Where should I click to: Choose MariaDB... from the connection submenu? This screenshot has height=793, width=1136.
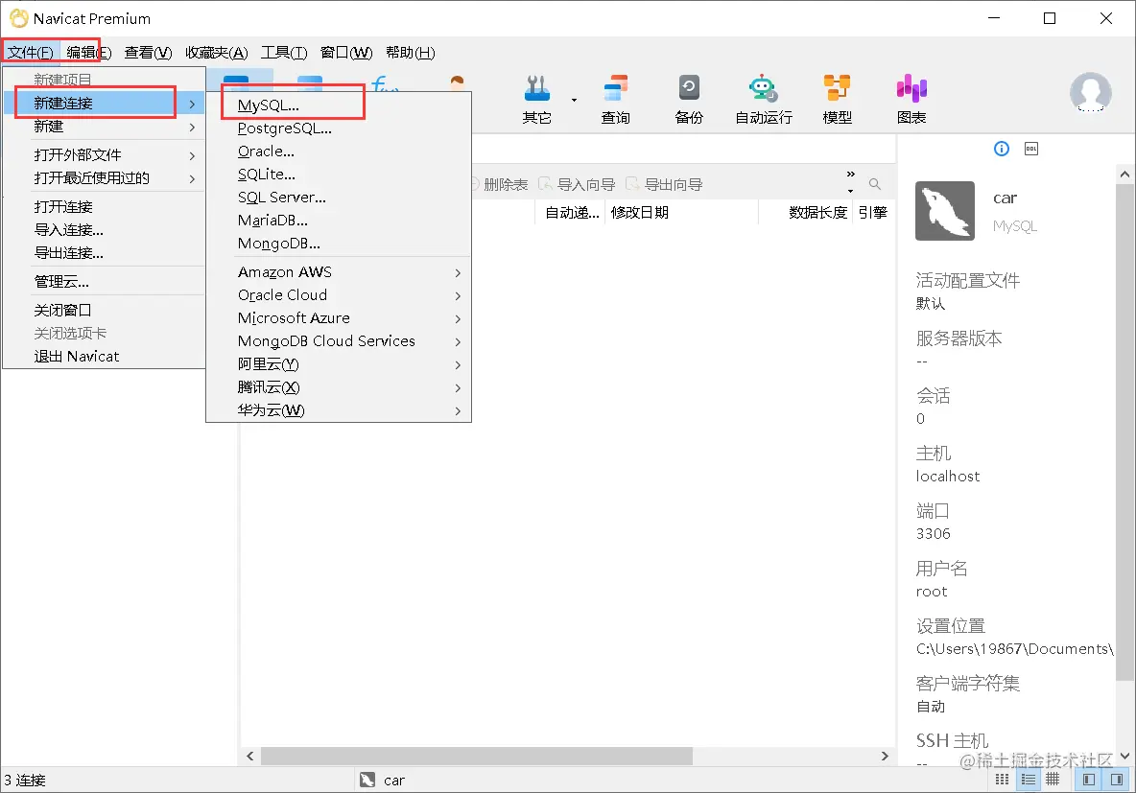pyautogui.click(x=339, y=221)
